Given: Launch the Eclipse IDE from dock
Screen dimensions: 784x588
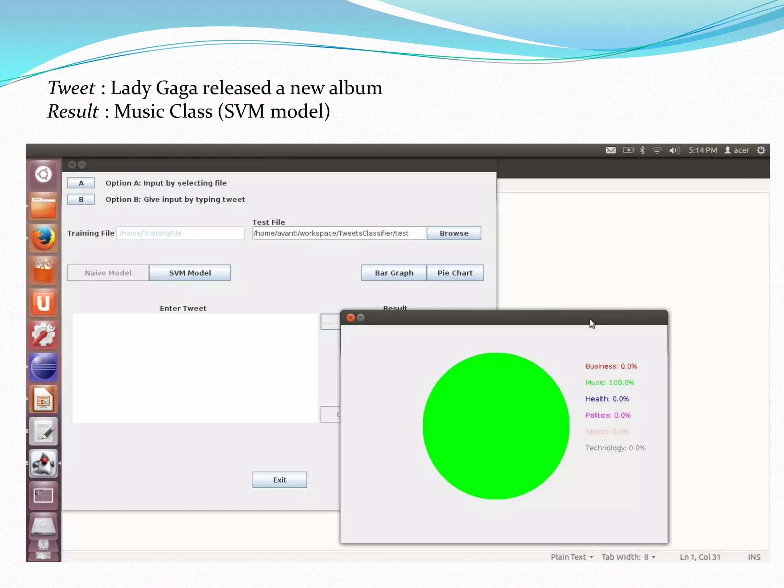Looking at the screenshot, I should pyautogui.click(x=43, y=367).
